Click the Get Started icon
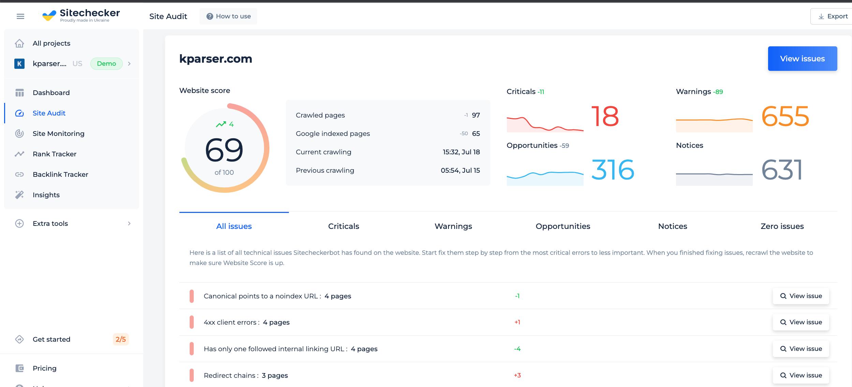Screen dimensions: 852x387 19,339
